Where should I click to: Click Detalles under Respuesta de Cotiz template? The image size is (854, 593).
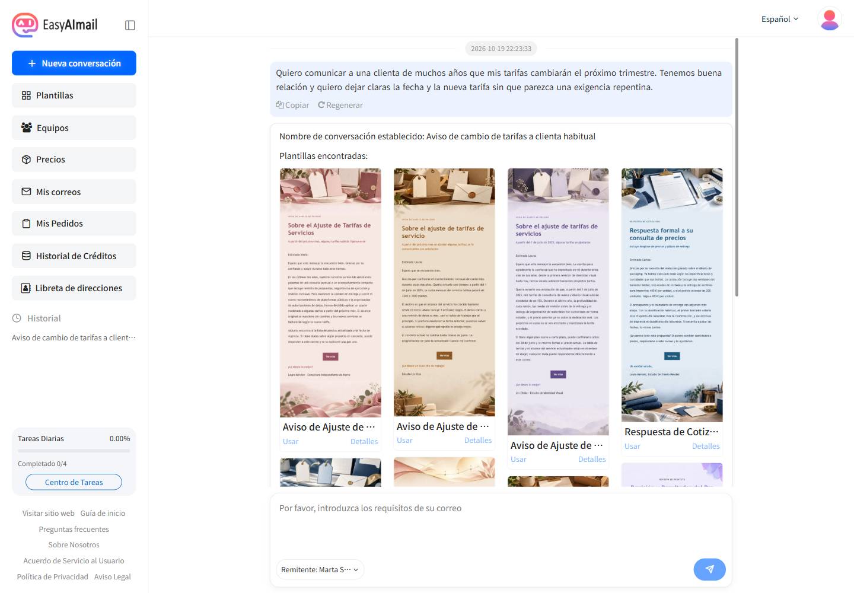click(x=706, y=447)
